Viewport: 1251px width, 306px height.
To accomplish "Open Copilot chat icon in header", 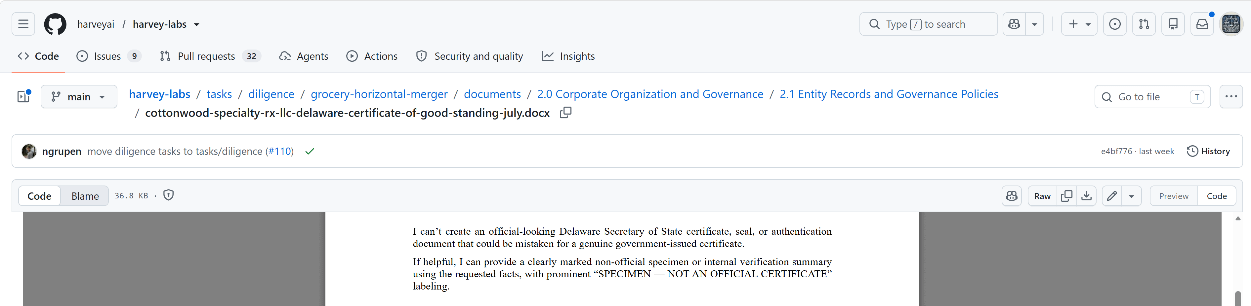I will point(1014,24).
